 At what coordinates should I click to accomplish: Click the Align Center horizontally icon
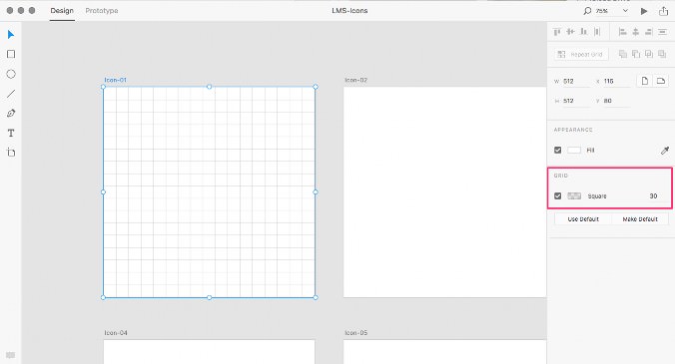[x=635, y=31]
